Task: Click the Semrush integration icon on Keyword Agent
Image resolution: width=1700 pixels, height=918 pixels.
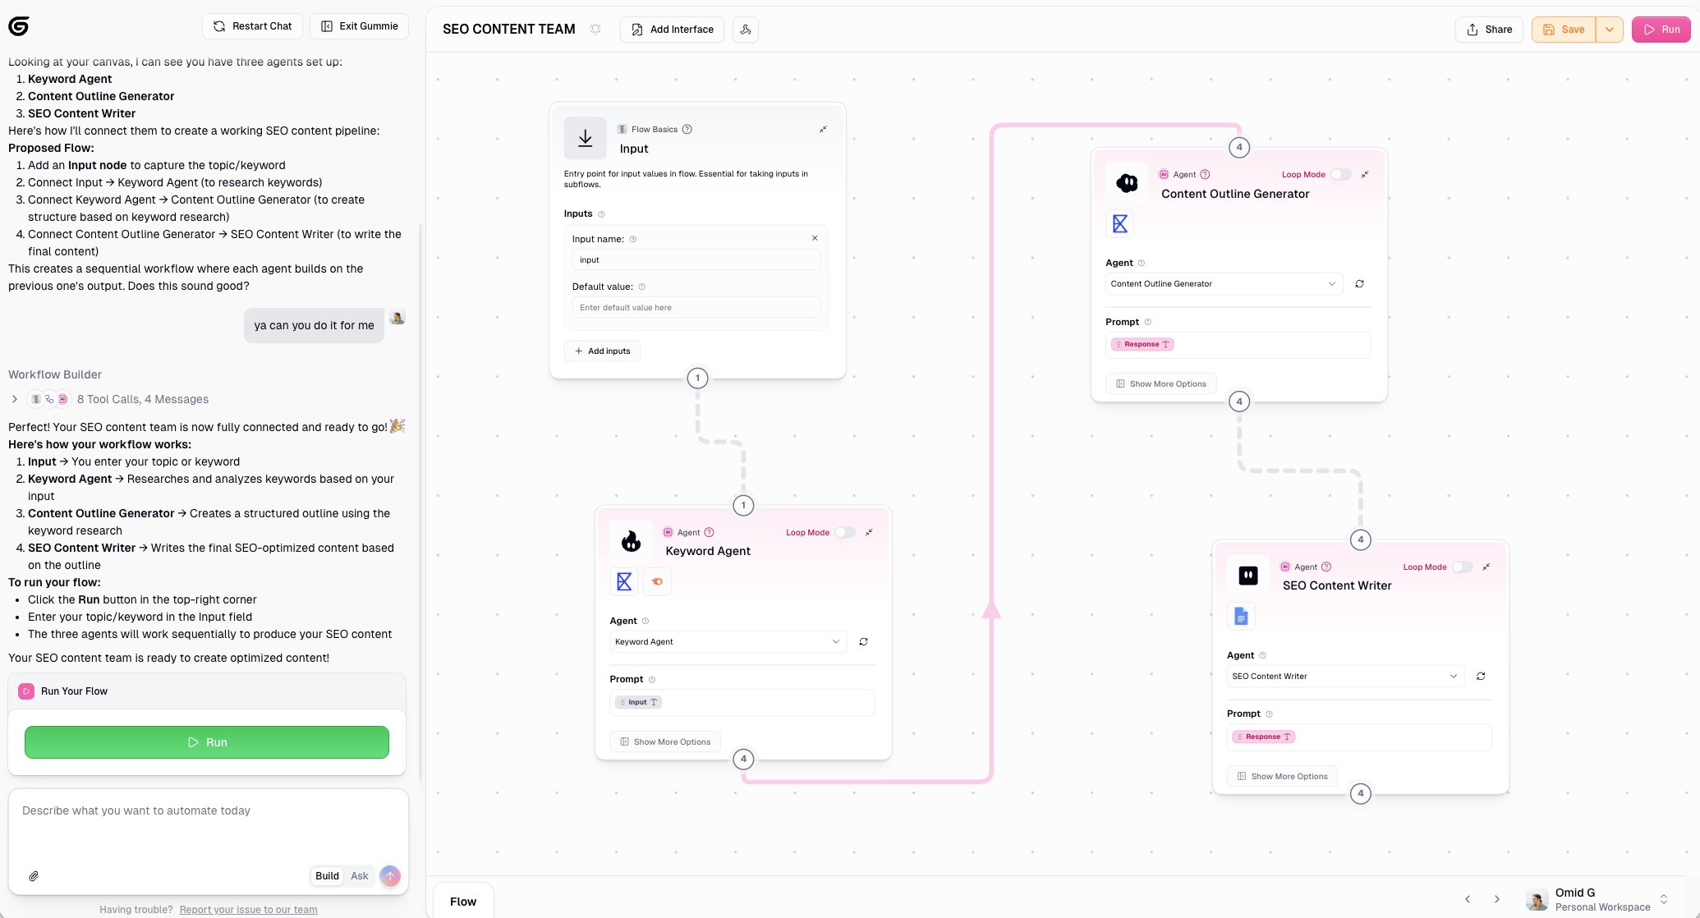Action: (x=656, y=581)
